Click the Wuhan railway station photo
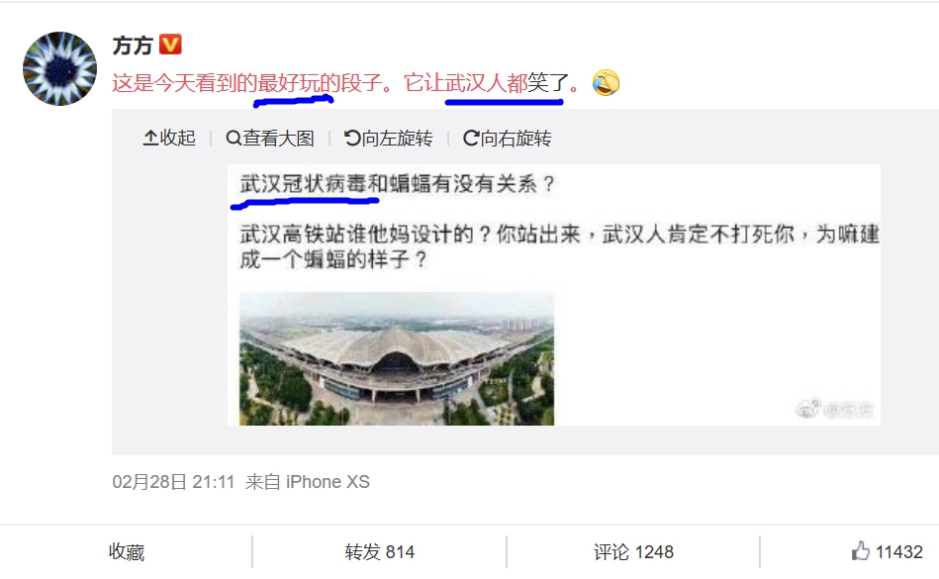 click(x=397, y=358)
